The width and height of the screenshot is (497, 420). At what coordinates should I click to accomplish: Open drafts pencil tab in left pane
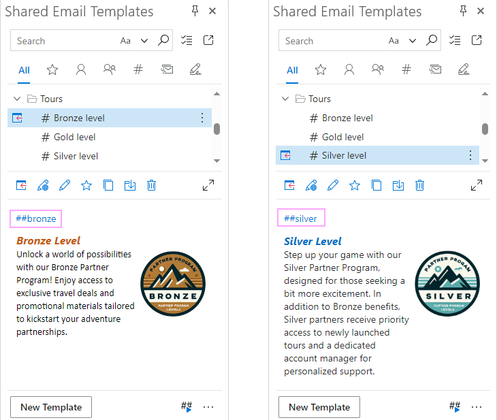[195, 69]
